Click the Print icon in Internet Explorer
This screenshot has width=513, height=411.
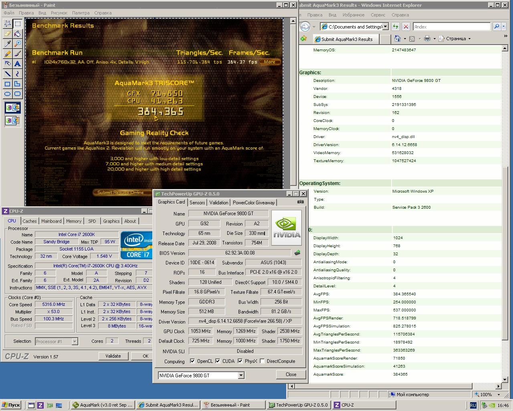pos(427,39)
